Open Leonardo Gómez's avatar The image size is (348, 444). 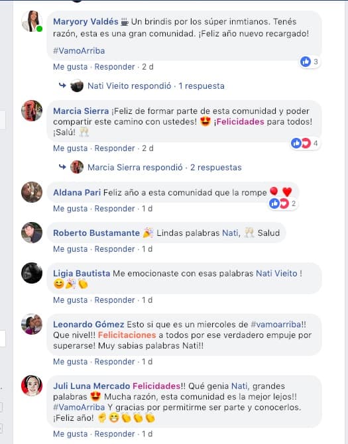[x=32, y=324]
